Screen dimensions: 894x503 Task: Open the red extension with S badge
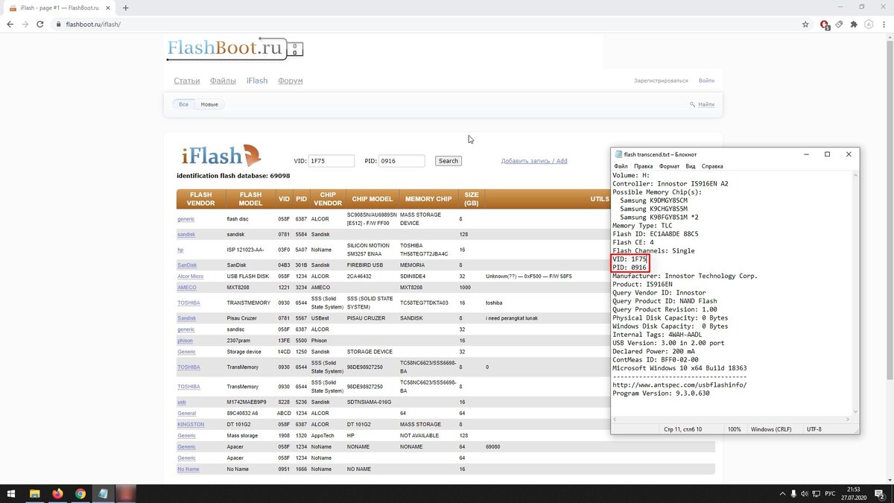pos(825,24)
